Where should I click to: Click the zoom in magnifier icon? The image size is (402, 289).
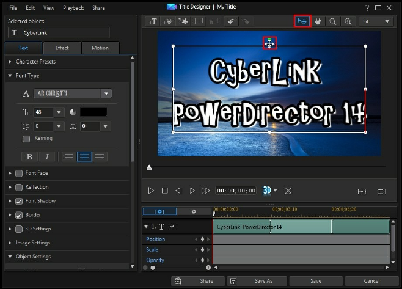click(348, 21)
